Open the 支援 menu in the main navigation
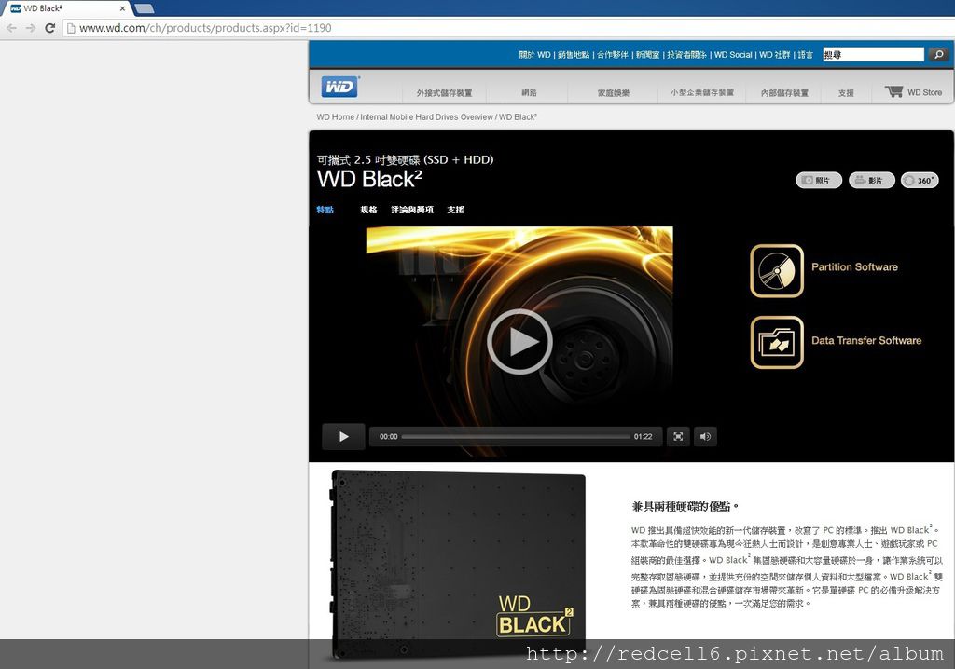 coord(845,93)
